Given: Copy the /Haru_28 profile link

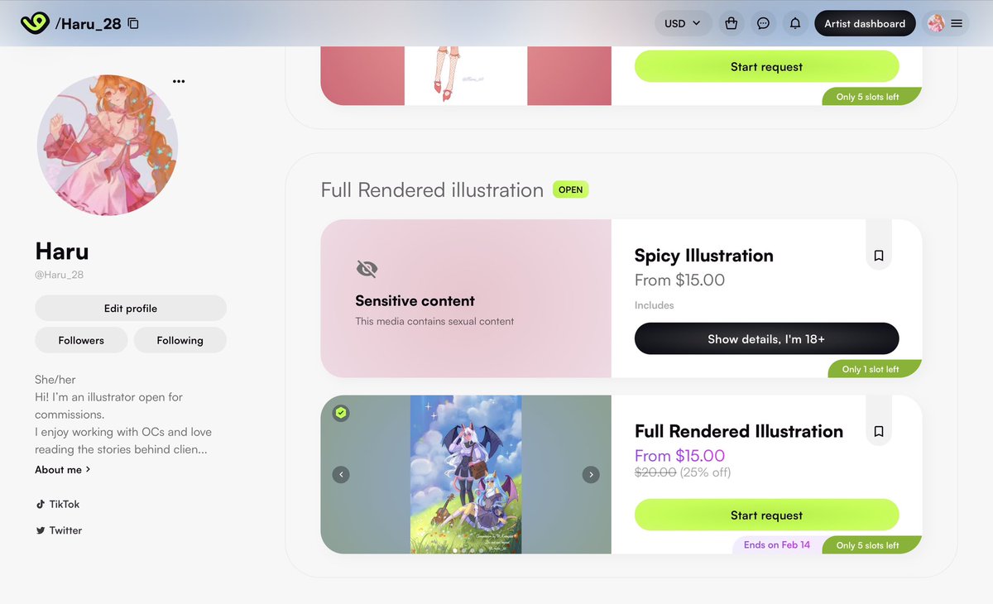Looking at the screenshot, I should [x=133, y=24].
